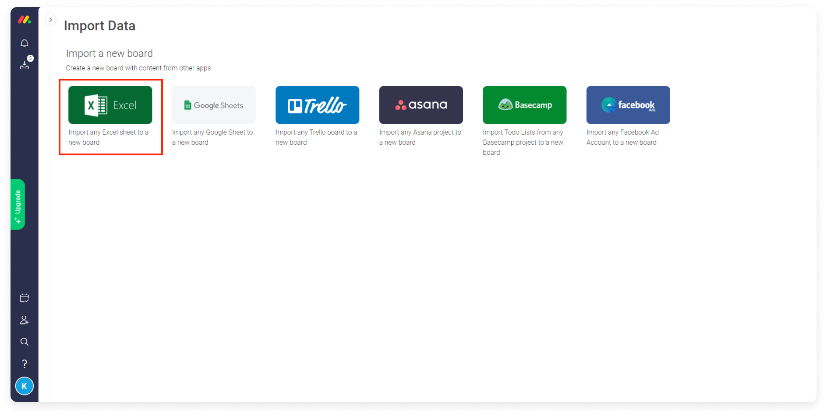Viewport: 827px width, 416px height.
Task: Click 'Import any Excel sheet to a new board'
Action: (x=109, y=137)
